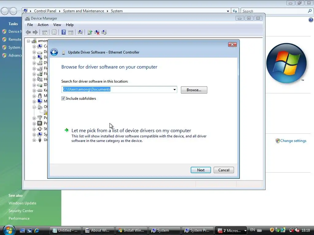Screen dimensions: 314x235
Task: Click the refresh button next to address bar
Action: 235,11
